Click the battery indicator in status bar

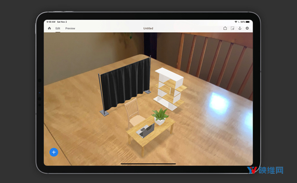click(248, 22)
